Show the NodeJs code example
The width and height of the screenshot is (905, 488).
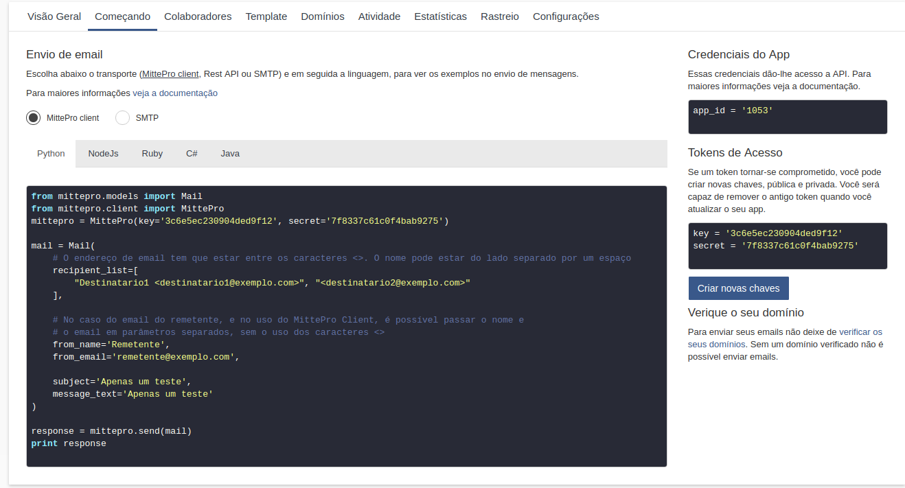tap(103, 154)
